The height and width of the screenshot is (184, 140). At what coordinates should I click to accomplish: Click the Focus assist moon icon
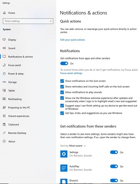4,65
